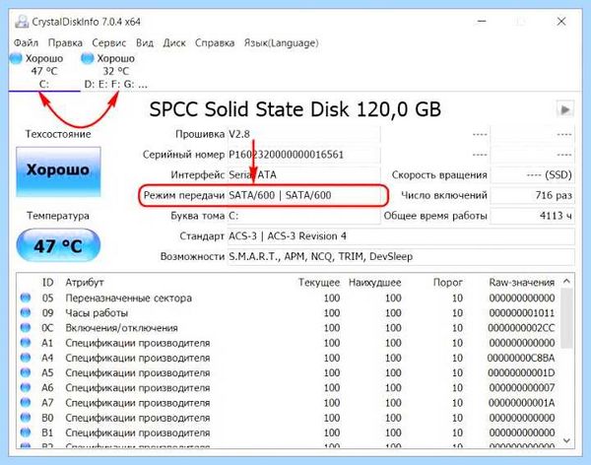Click raw value 00000001011
Image resolution: width=591 pixels, height=465 pixels.
point(522,313)
